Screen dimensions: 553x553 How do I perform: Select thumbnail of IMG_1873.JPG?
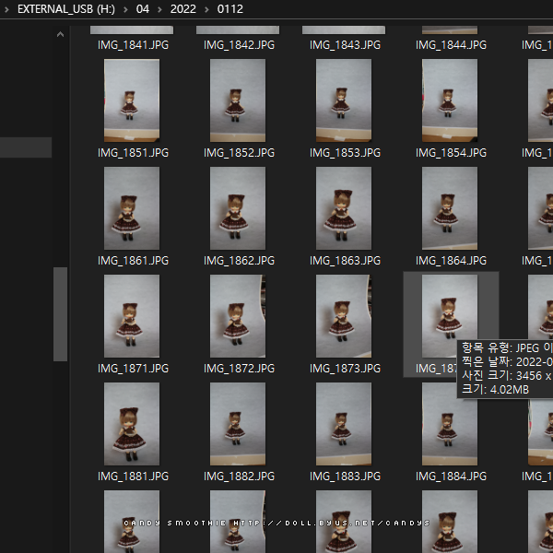(344, 316)
